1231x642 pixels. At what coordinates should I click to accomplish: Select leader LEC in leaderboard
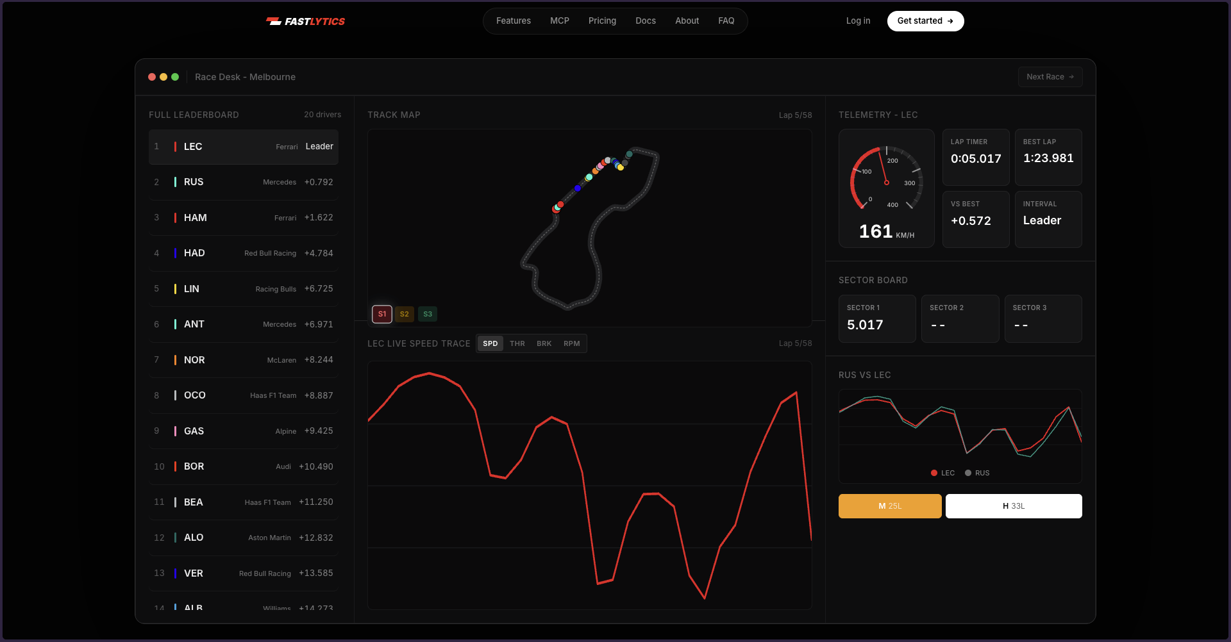coord(244,147)
